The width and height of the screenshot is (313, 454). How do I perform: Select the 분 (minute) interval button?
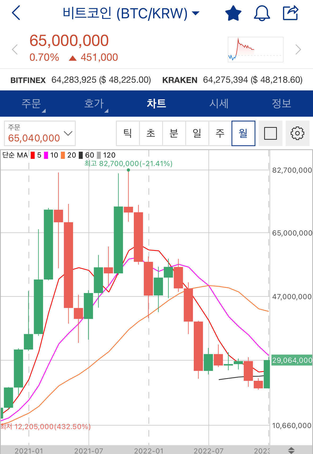(174, 133)
